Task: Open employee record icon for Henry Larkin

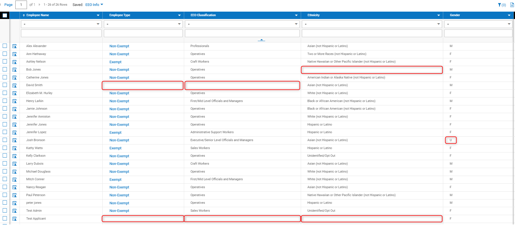Action: point(14,101)
